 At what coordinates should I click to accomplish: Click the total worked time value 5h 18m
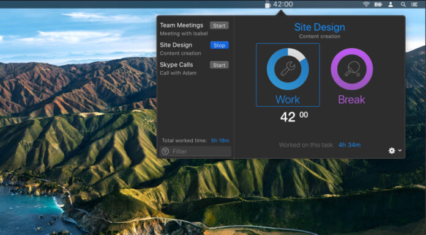(x=220, y=140)
